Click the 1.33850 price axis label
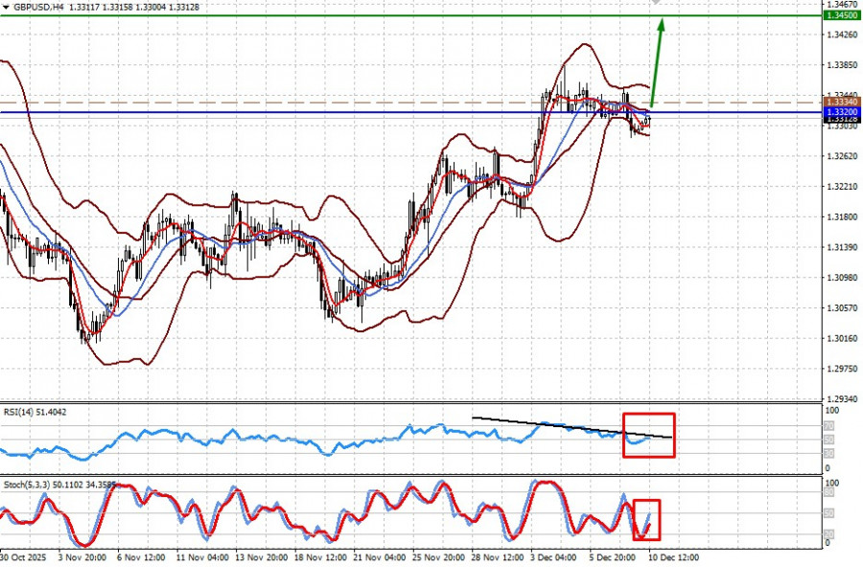 point(842,65)
